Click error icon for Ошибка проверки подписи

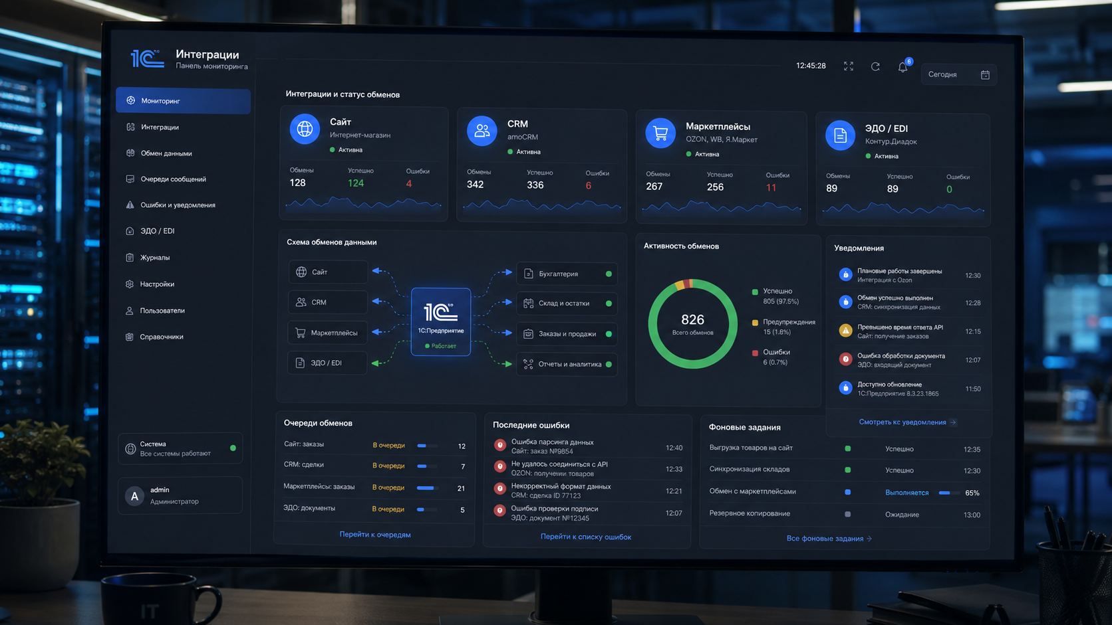pyautogui.click(x=500, y=511)
